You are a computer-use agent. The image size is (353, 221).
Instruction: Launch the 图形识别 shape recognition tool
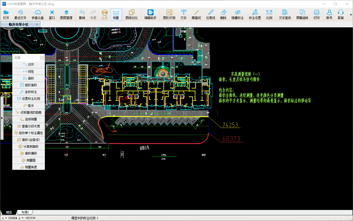pos(169,14)
